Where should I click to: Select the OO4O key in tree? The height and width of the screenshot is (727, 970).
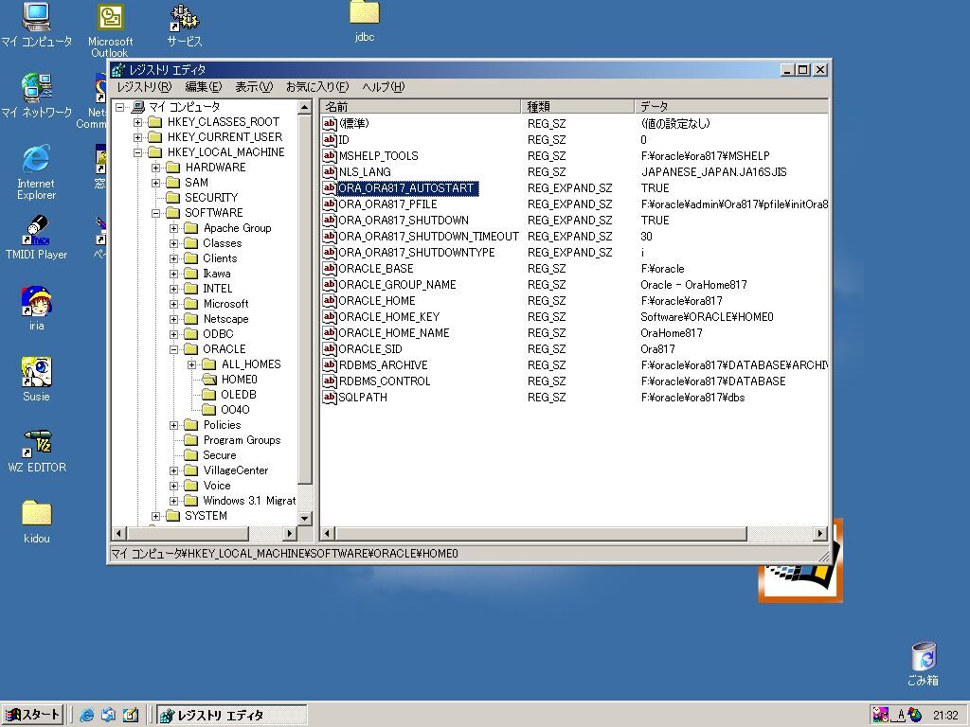(x=235, y=410)
